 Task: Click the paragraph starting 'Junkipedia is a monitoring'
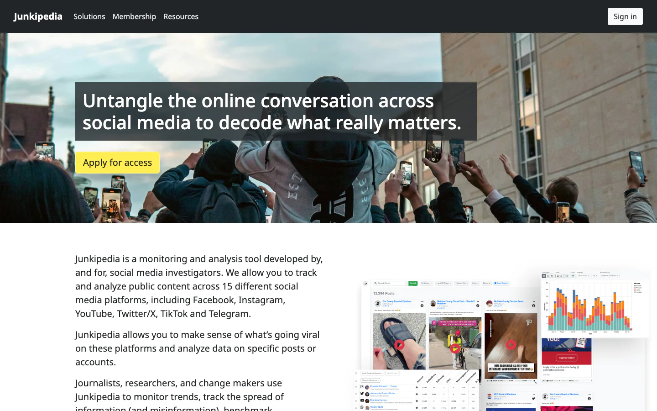click(x=199, y=286)
